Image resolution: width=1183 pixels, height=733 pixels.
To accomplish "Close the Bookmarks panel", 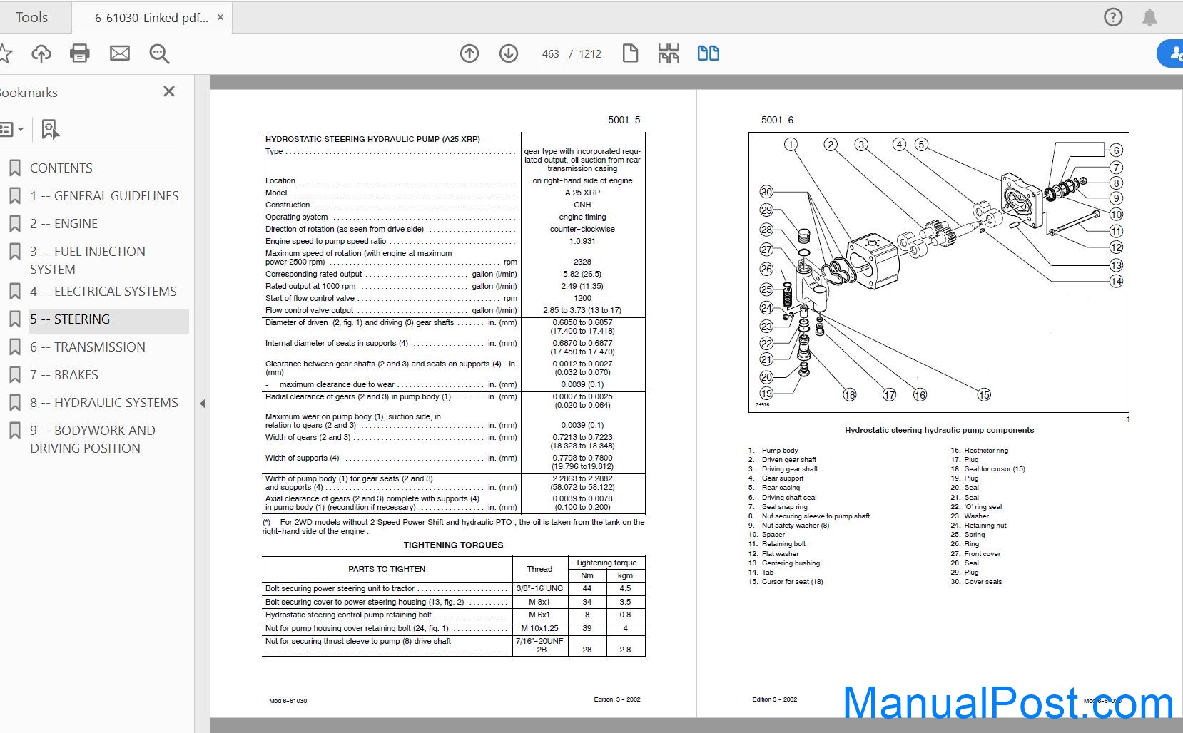I will coord(169,91).
